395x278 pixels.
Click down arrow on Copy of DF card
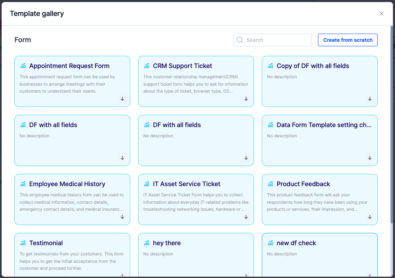370,99
